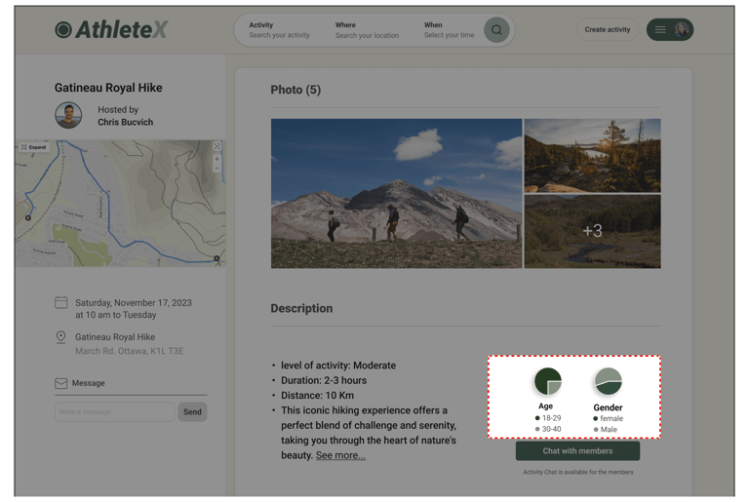Click the Distance: 10 Km line
The height and width of the screenshot is (502, 749).
[x=317, y=396]
